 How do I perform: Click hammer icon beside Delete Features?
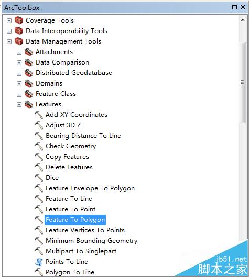click(39, 167)
